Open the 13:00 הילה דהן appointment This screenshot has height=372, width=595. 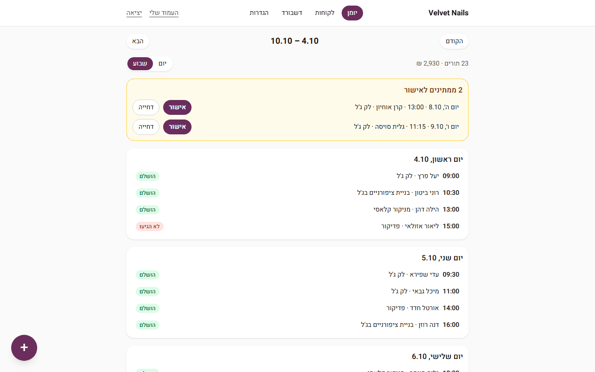(297, 210)
